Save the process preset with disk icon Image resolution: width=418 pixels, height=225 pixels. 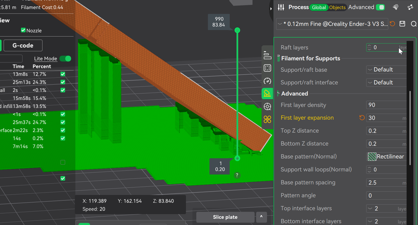[402, 24]
